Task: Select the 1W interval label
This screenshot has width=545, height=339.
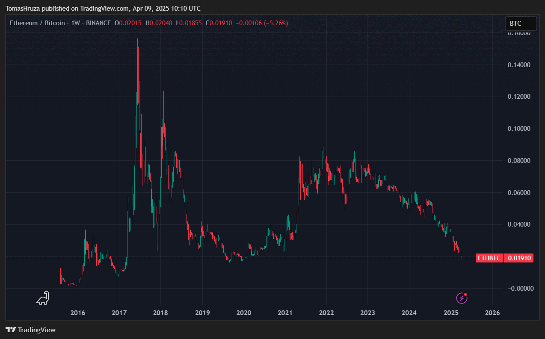Action: coord(76,23)
